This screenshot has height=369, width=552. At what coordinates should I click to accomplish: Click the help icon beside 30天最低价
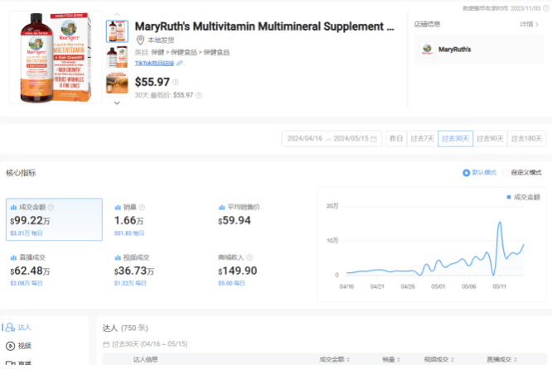(x=199, y=95)
